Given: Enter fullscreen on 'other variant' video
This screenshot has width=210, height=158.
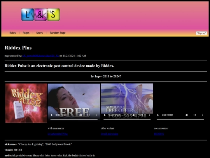Looking at the screenshot, I should click(x=142, y=115).
